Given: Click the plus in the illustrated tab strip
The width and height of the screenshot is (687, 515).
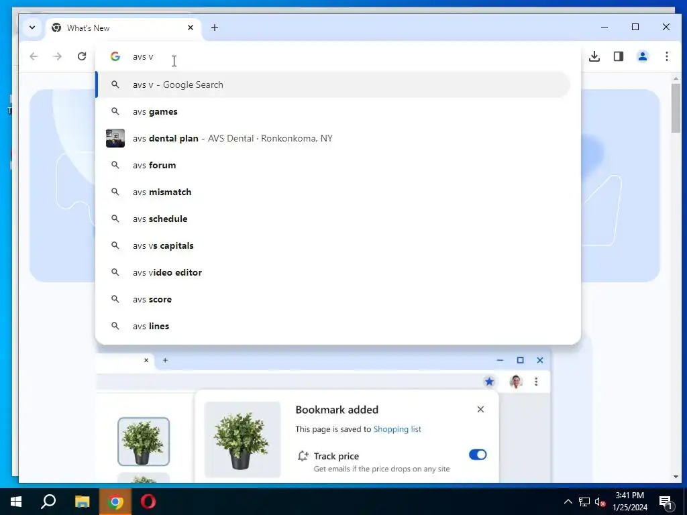Looking at the screenshot, I should [x=165, y=360].
